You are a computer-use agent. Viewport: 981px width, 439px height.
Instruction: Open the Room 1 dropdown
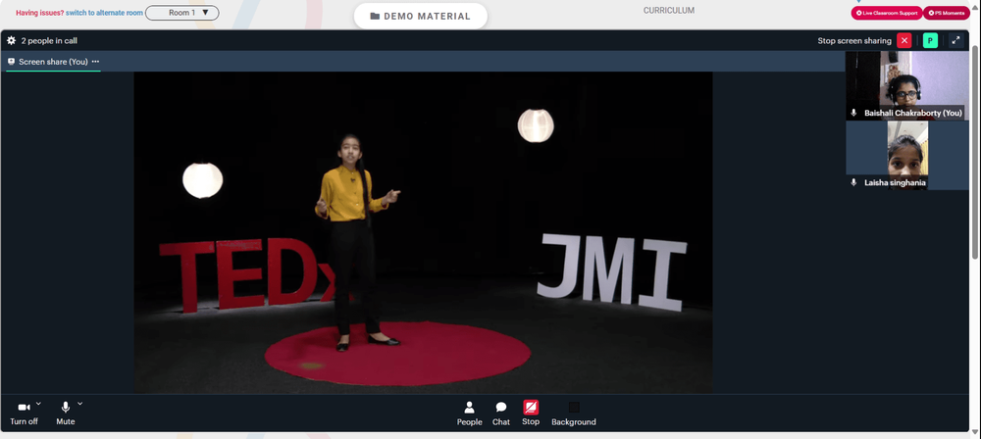[x=182, y=13]
